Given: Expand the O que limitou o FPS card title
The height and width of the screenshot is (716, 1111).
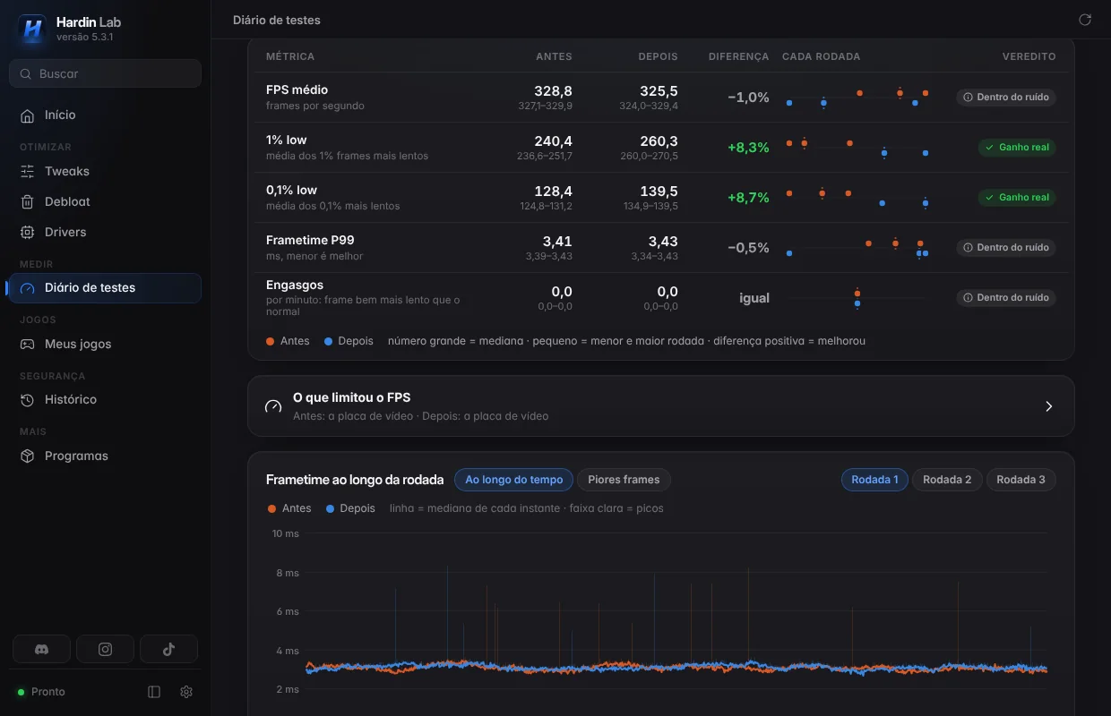Looking at the screenshot, I should [x=351, y=397].
